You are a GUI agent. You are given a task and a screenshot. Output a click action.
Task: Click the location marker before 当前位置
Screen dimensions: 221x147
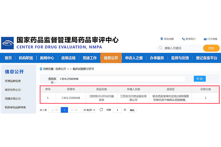point(41,69)
